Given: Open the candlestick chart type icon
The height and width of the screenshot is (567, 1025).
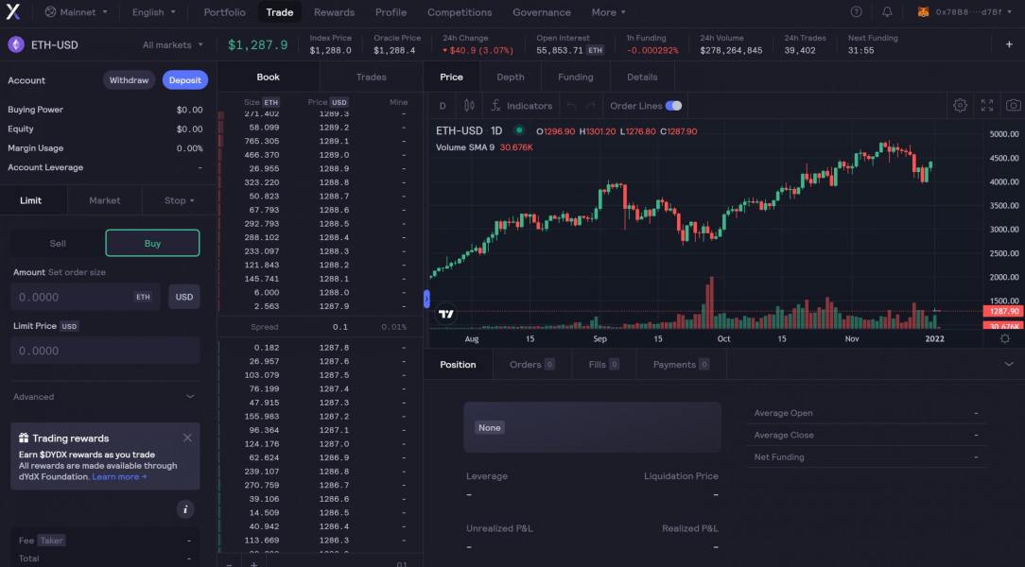Looking at the screenshot, I should (469, 105).
